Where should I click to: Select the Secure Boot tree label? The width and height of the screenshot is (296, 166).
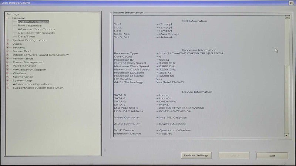click(22, 51)
